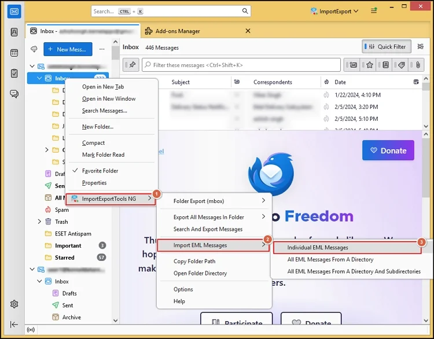This screenshot has width=434, height=339.
Task: Choose New Folder menu entry
Action: (112, 127)
